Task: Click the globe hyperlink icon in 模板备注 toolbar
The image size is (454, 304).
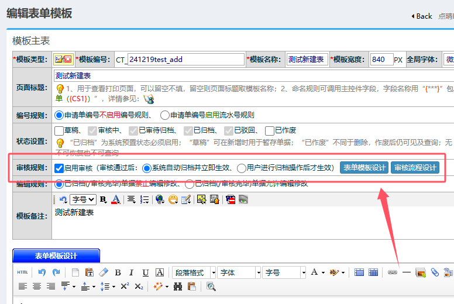Action: coord(160,199)
